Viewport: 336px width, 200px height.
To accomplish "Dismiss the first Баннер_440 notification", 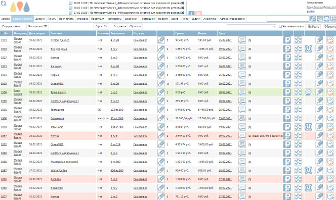I will pos(183,3).
